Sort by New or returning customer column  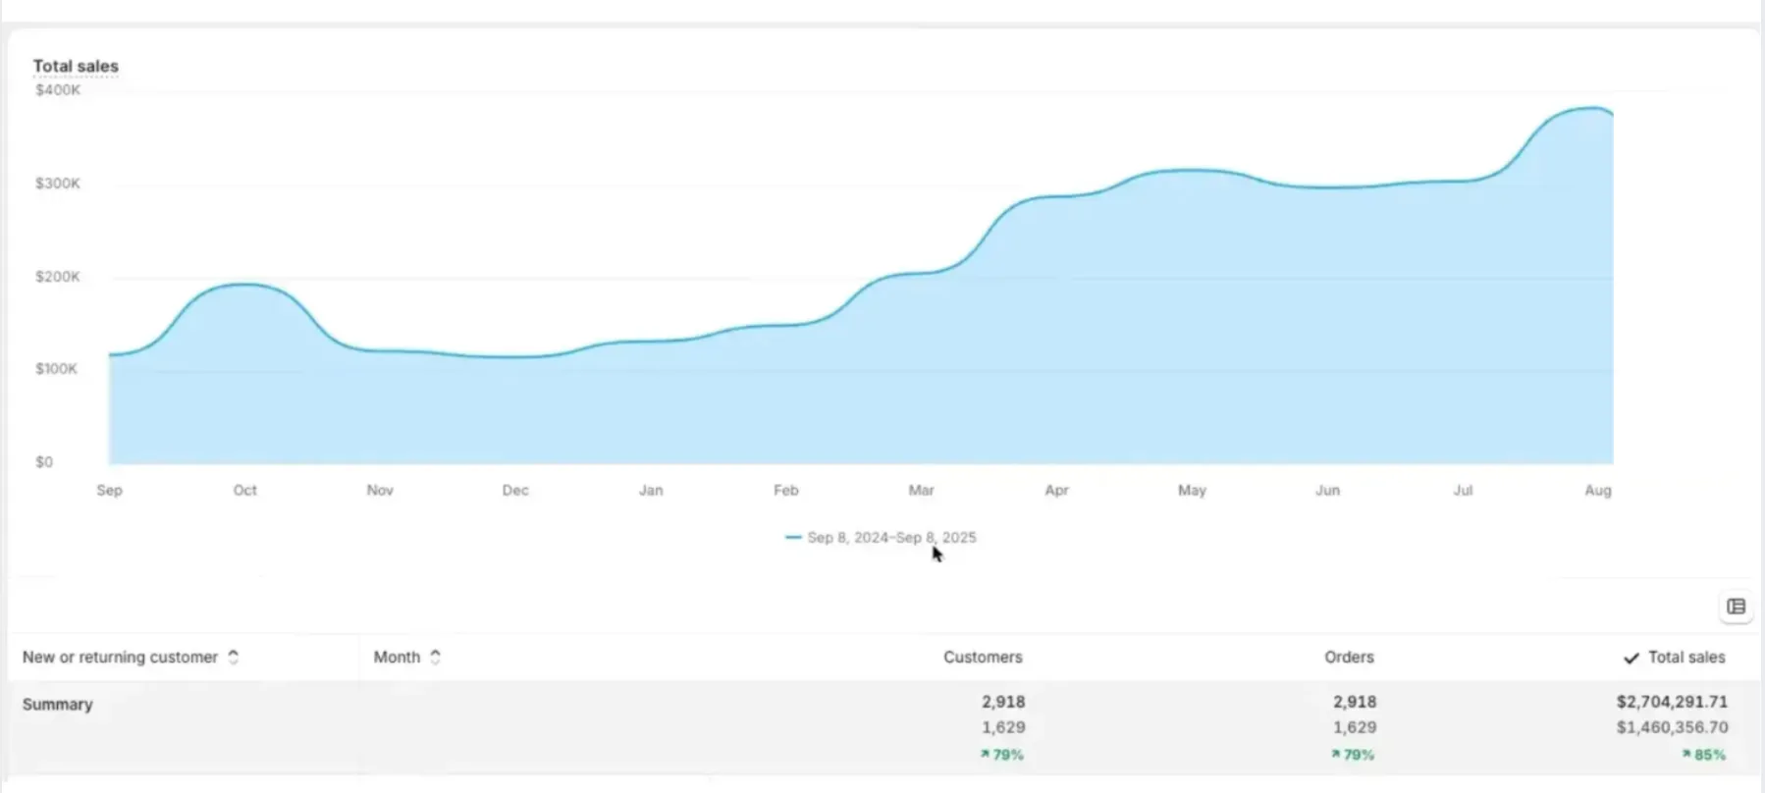click(x=120, y=658)
